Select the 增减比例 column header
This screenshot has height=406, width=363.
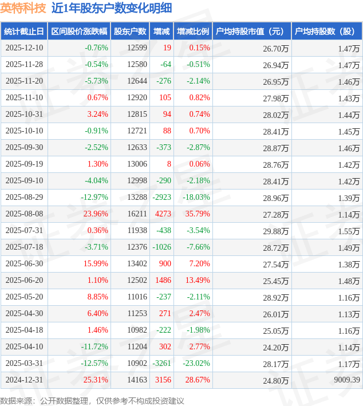tap(193, 31)
